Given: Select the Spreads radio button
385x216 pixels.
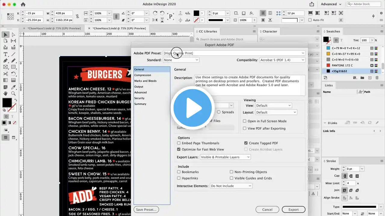Looking at the screenshot, I should 219,112.
